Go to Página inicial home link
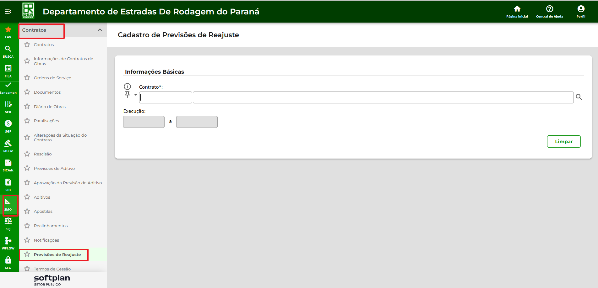The image size is (598, 288). tap(517, 12)
